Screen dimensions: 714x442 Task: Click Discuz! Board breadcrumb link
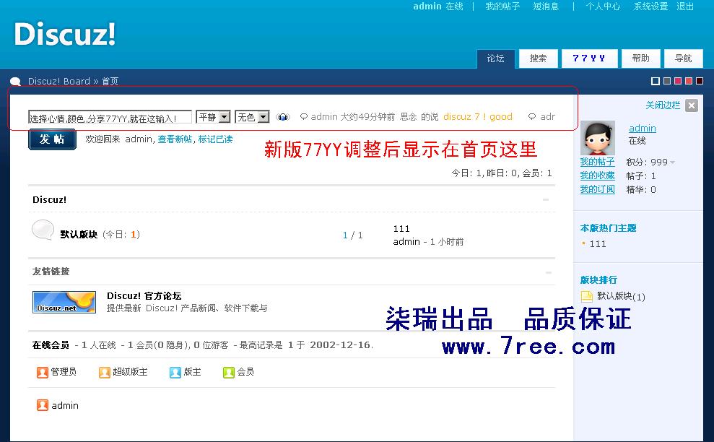click(x=58, y=82)
